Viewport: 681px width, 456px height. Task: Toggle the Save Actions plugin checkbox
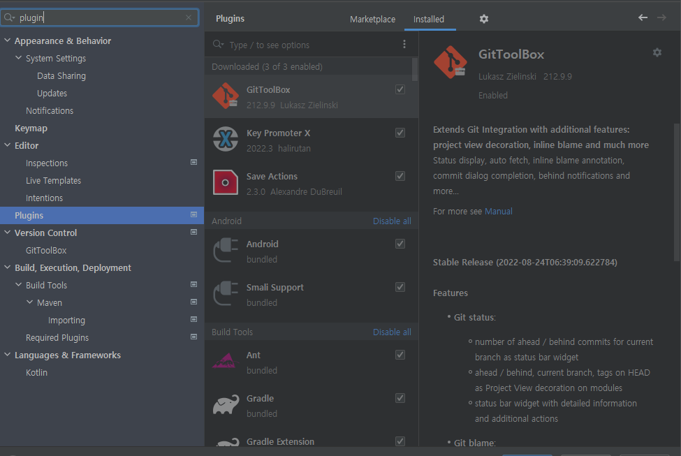[x=400, y=176]
